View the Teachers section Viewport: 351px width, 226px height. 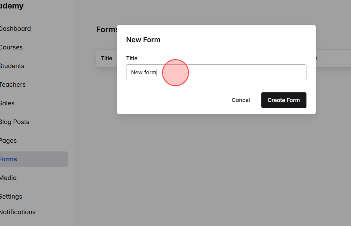(x=13, y=84)
